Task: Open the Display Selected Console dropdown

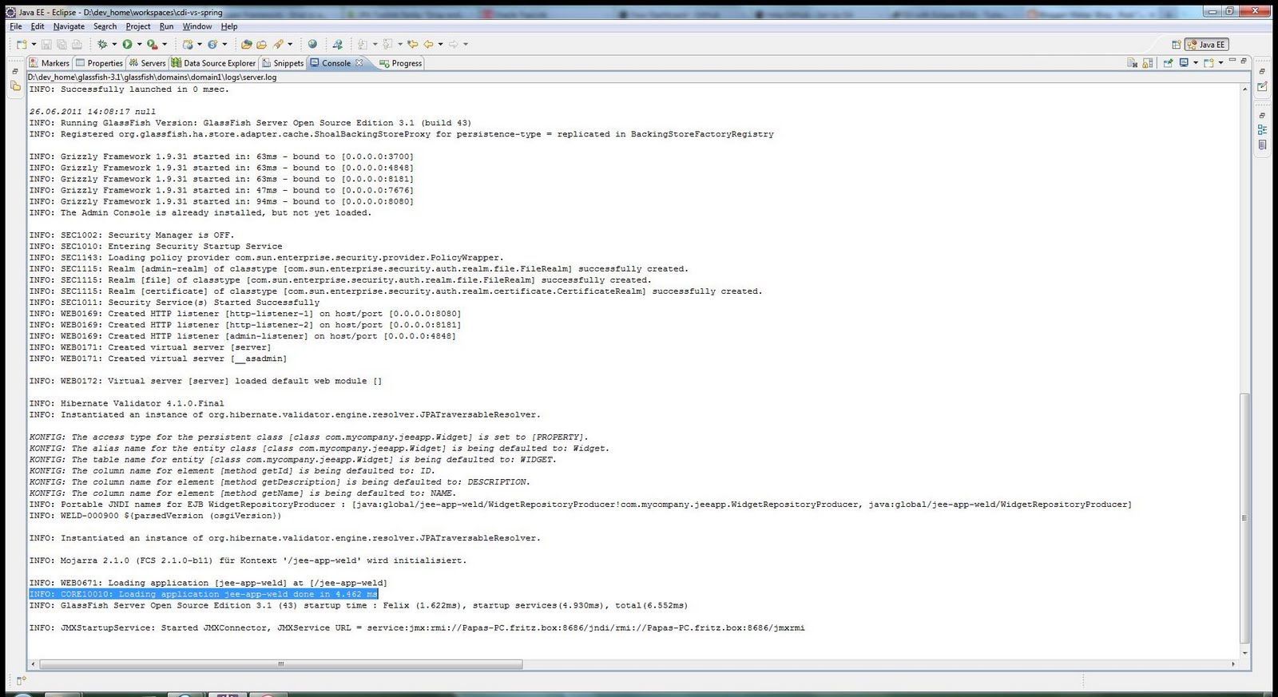Action: [x=1196, y=62]
